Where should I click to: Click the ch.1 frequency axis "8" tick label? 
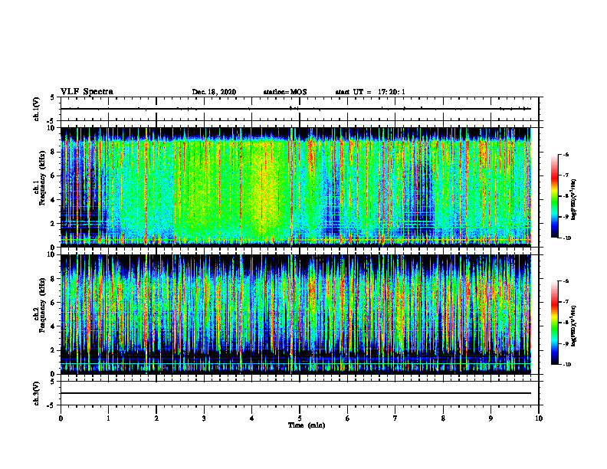[x=54, y=152]
